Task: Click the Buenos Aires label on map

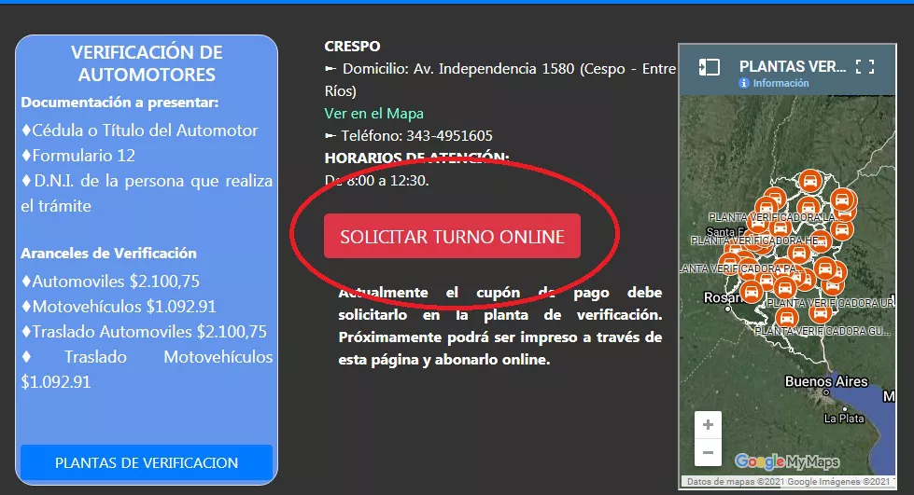Action: 826,382
